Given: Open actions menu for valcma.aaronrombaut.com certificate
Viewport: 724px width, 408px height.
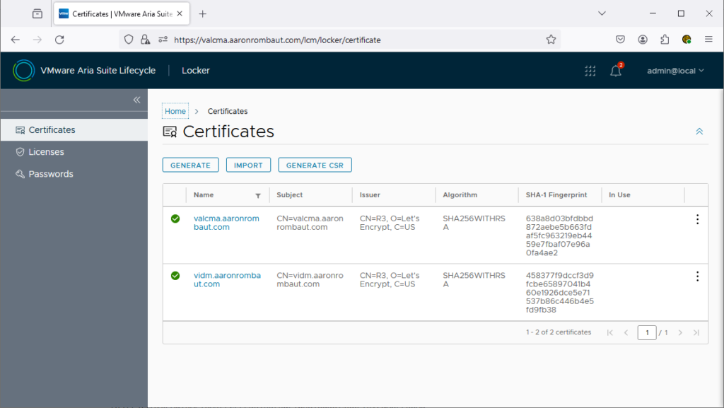Looking at the screenshot, I should coord(697,219).
